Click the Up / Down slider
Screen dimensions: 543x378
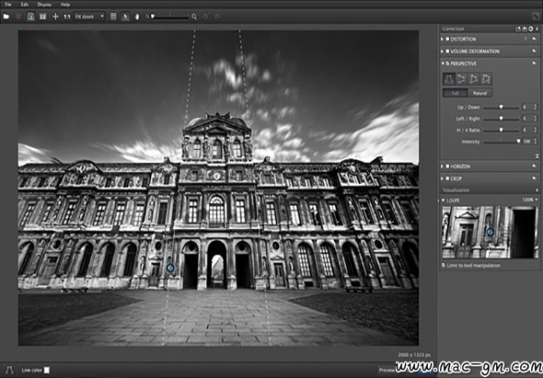coord(501,108)
